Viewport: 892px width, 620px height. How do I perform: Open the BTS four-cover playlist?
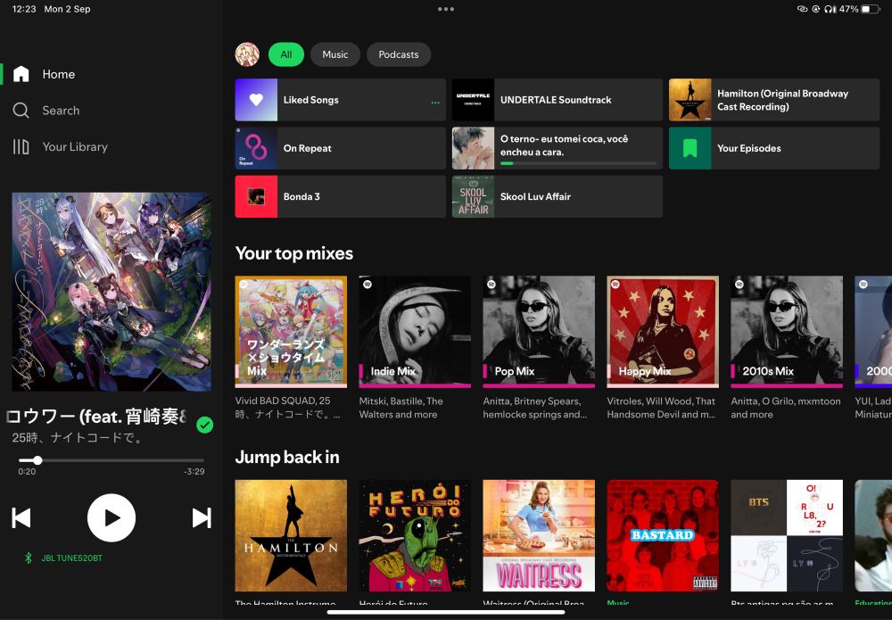point(787,535)
